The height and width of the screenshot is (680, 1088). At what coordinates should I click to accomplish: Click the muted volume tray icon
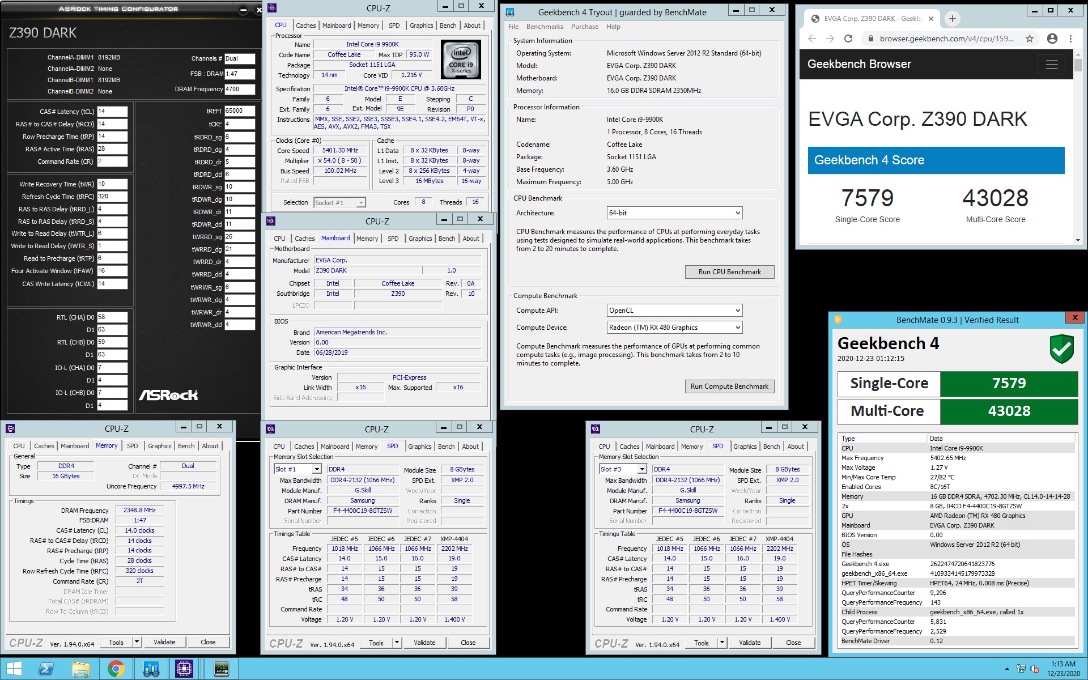tap(1034, 669)
